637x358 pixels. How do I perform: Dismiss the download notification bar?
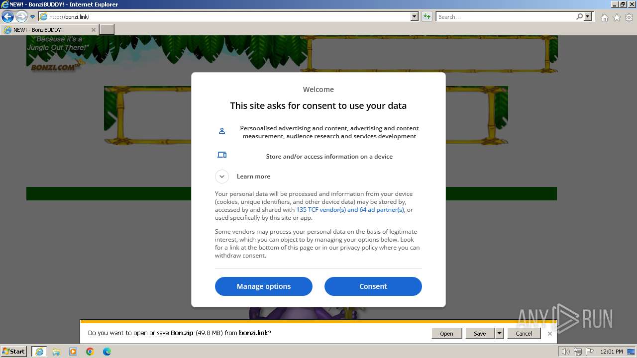pyautogui.click(x=549, y=334)
